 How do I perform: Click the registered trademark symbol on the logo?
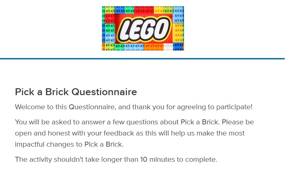tap(171, 16)
